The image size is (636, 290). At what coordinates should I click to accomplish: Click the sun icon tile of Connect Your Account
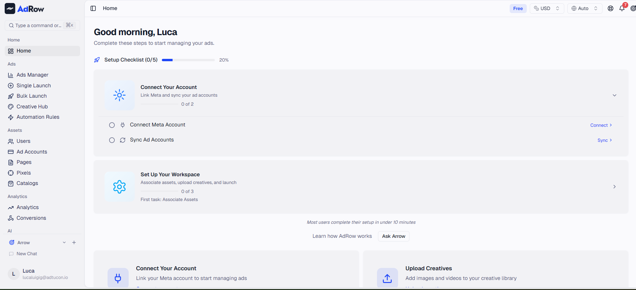(x=119, y=95)
